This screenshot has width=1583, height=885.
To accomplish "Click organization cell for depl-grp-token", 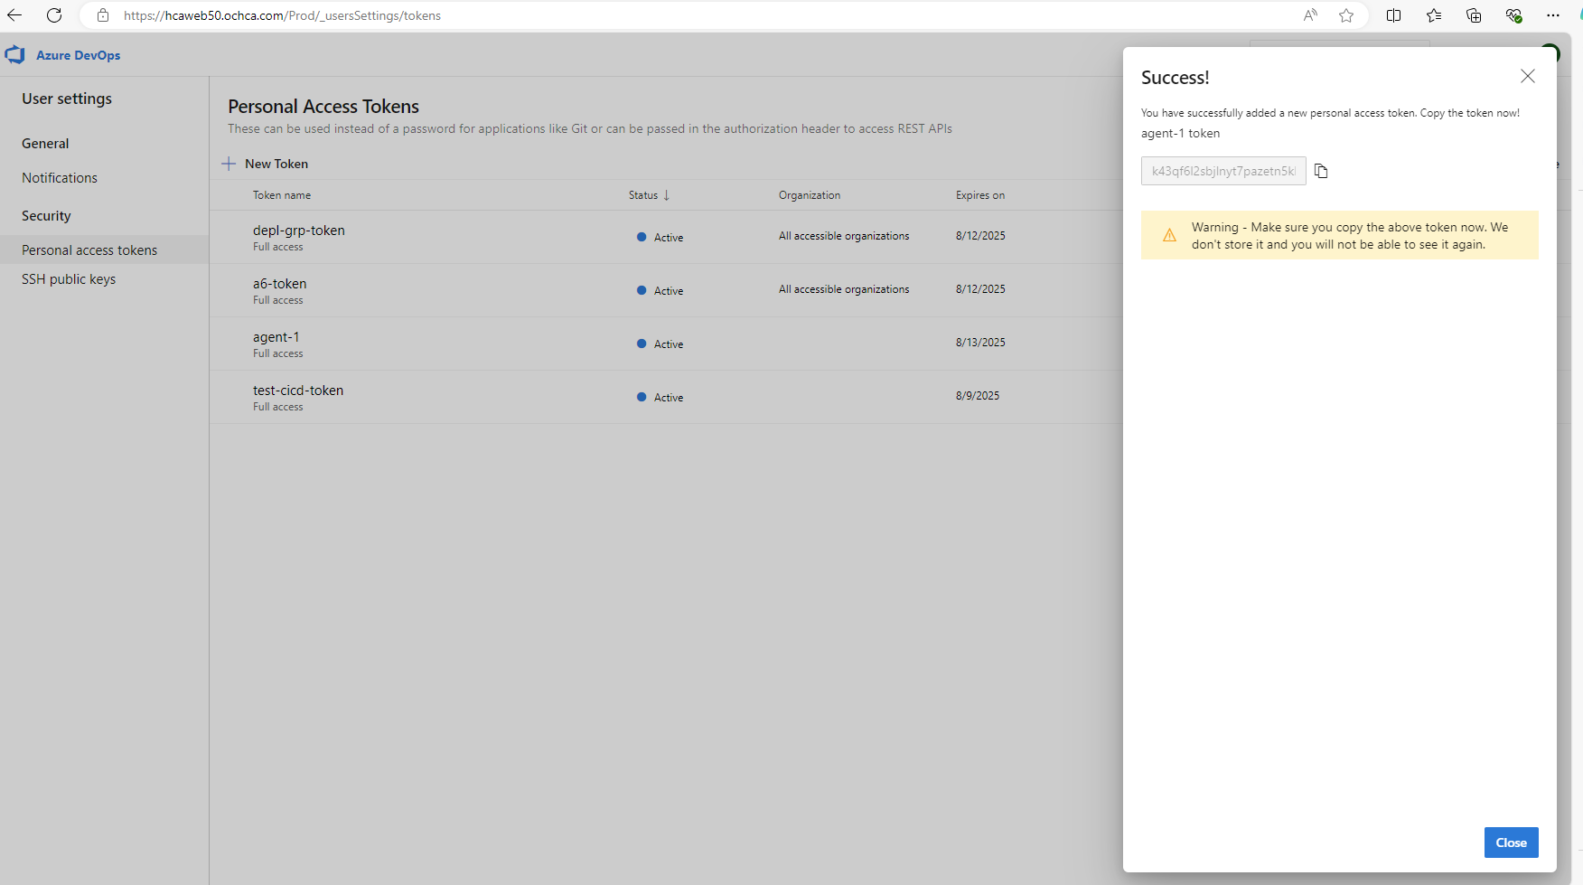I will click(844, 236).
